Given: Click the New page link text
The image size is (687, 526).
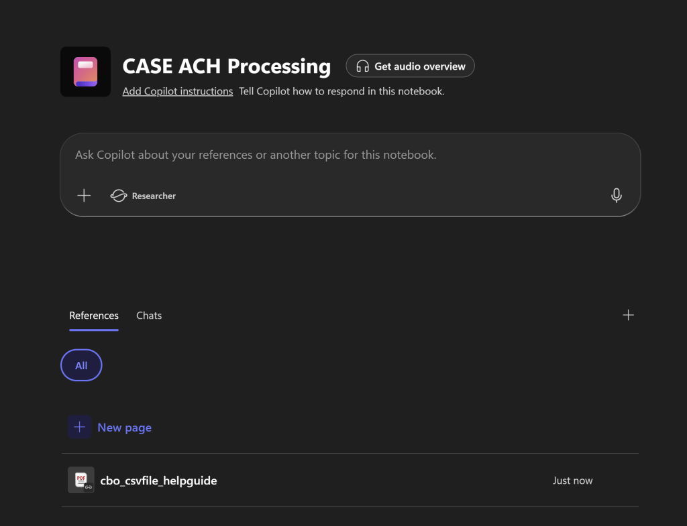Looking at the screenshot, I should (x=125, y=428).
